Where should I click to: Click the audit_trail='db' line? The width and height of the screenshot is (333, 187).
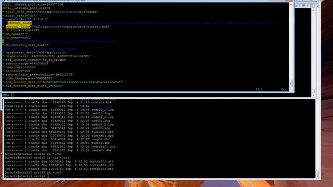[x=19, y=16]
